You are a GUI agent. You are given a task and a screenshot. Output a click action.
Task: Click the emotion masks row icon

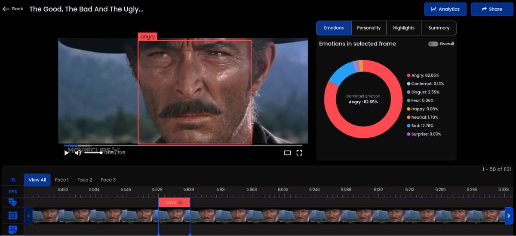coord(13,202)
